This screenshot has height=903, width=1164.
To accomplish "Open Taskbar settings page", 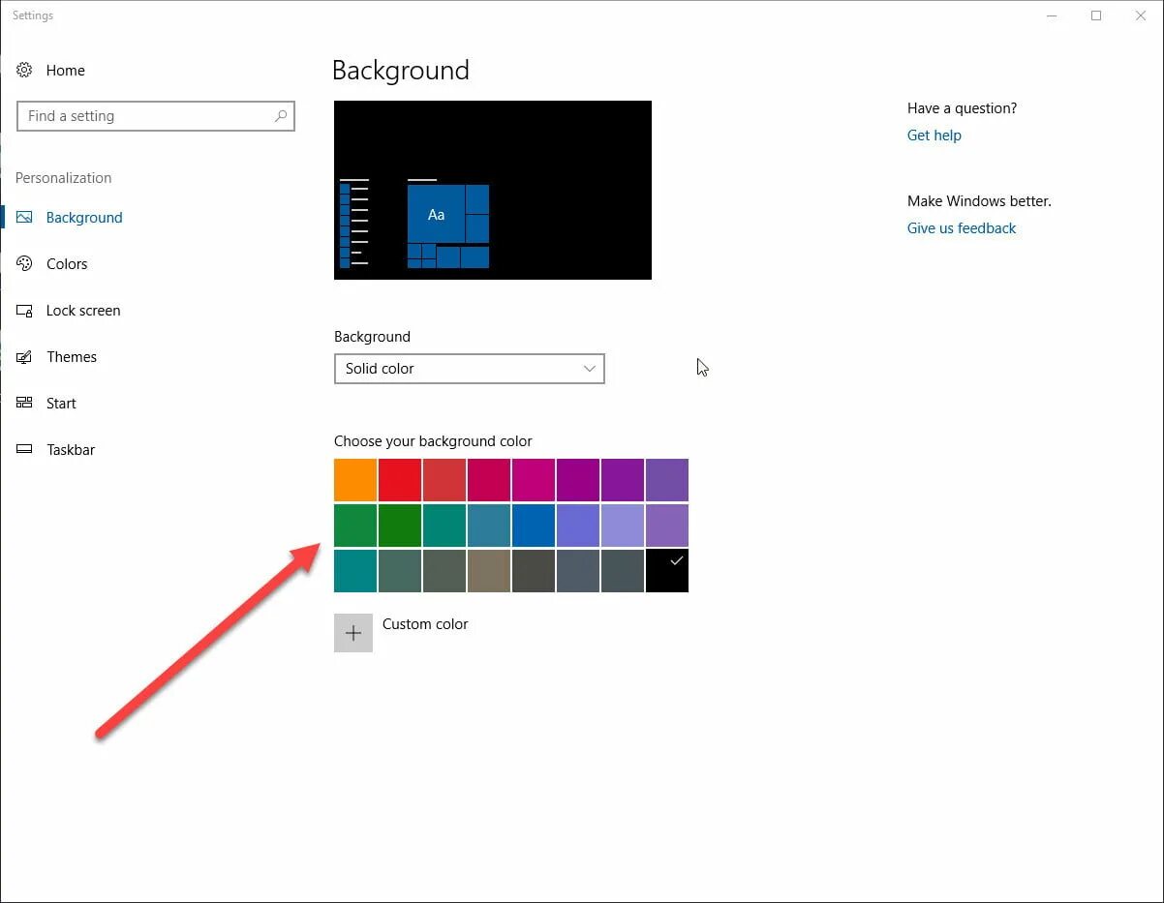I will pyautogui.click(x=71, y=450).
